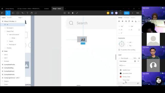Open the Layers panel tab

[3, 18]
